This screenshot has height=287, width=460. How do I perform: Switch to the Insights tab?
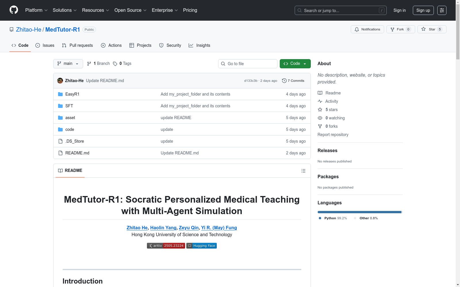click(200, 45)
